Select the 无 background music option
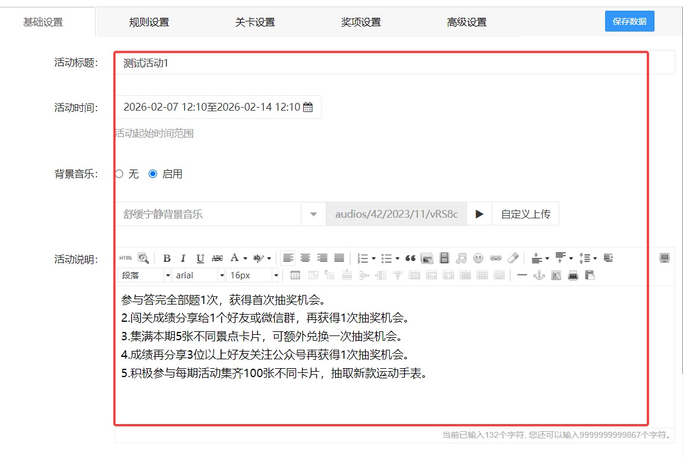 (119, 174)
